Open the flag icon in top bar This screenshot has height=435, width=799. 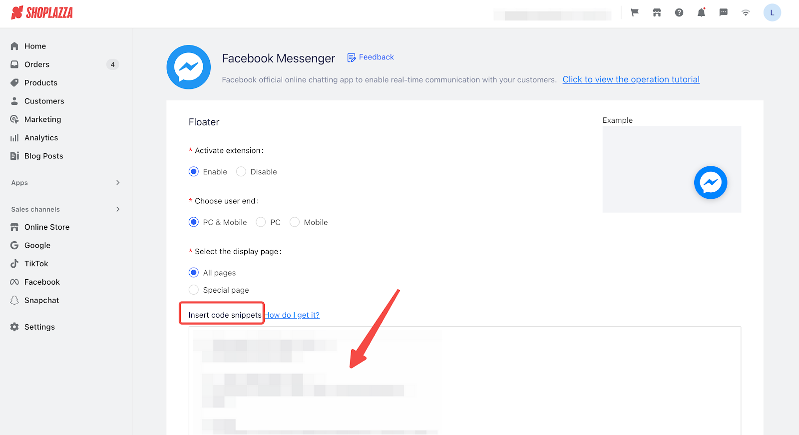(635, 12)
